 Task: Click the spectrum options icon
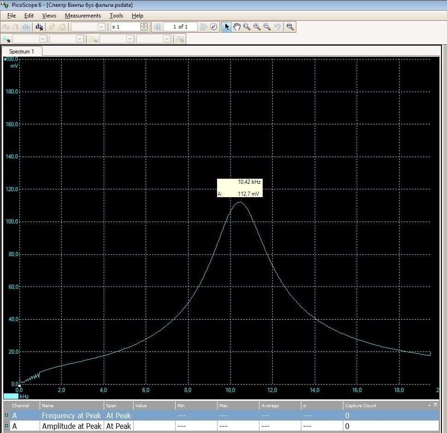click(40, 27)
